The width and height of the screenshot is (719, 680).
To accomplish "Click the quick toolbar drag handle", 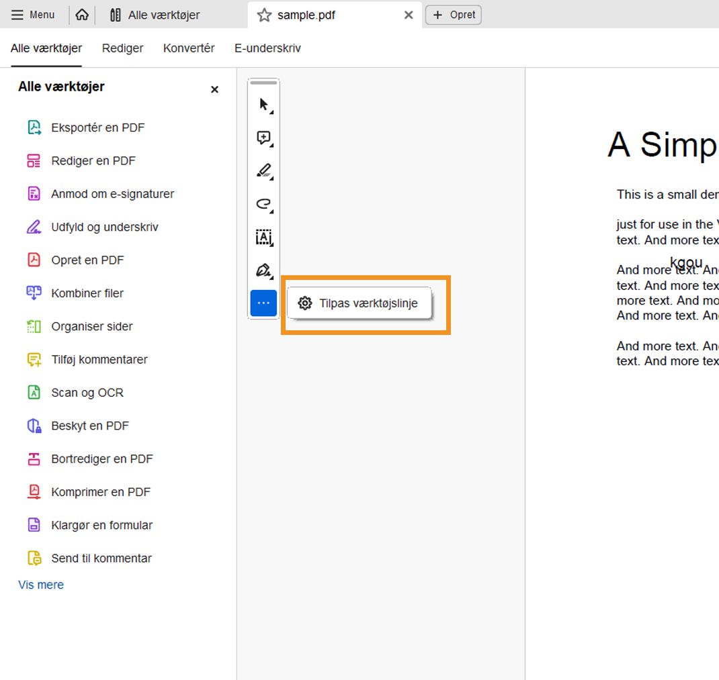I will click(263, 83).
